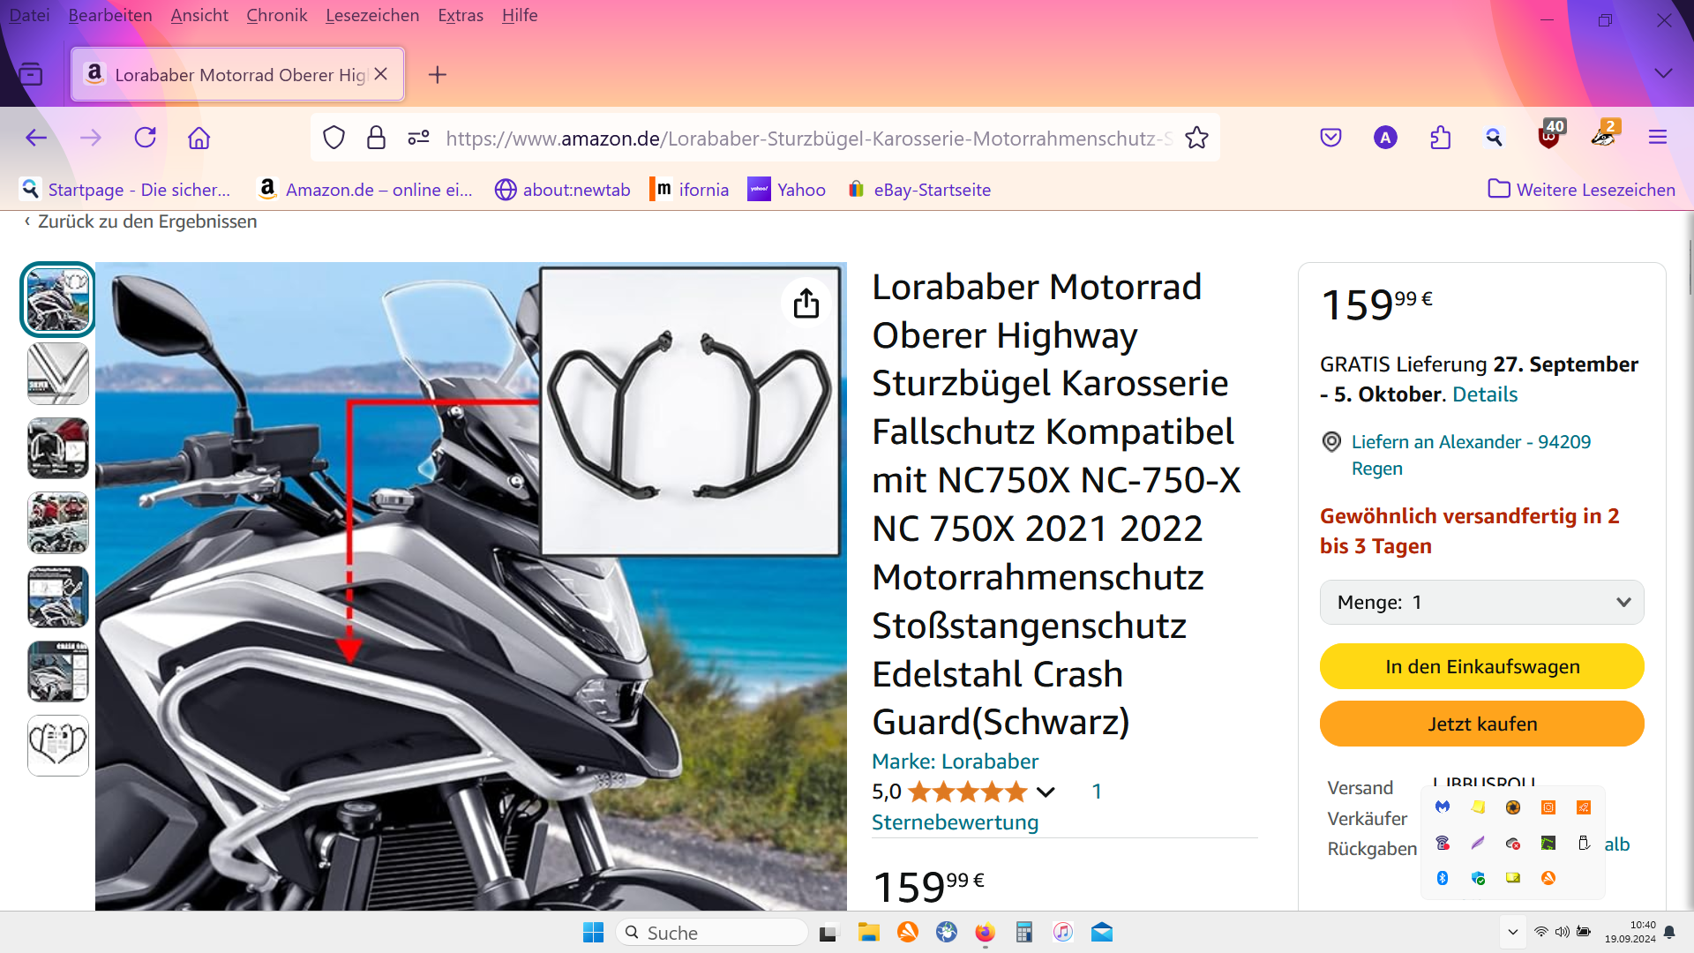Expand the star rating breakdown chevron
This screenshot has width=1694, height=953.
pyautogui.click(x=1046, y=792)
